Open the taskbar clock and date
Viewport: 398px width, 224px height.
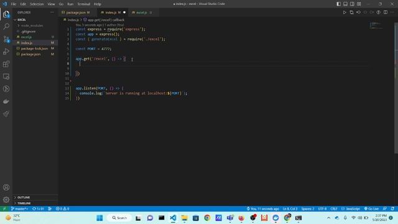(x=380, y=218)
